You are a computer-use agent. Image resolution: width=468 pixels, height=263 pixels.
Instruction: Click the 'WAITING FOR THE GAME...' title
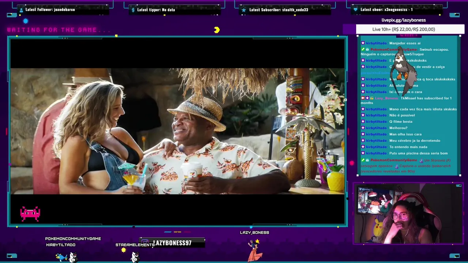click(59, 30)
